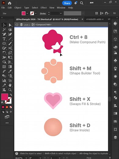Swap fill and stroke arrows

pyautogui.click(x=11, y=95)
